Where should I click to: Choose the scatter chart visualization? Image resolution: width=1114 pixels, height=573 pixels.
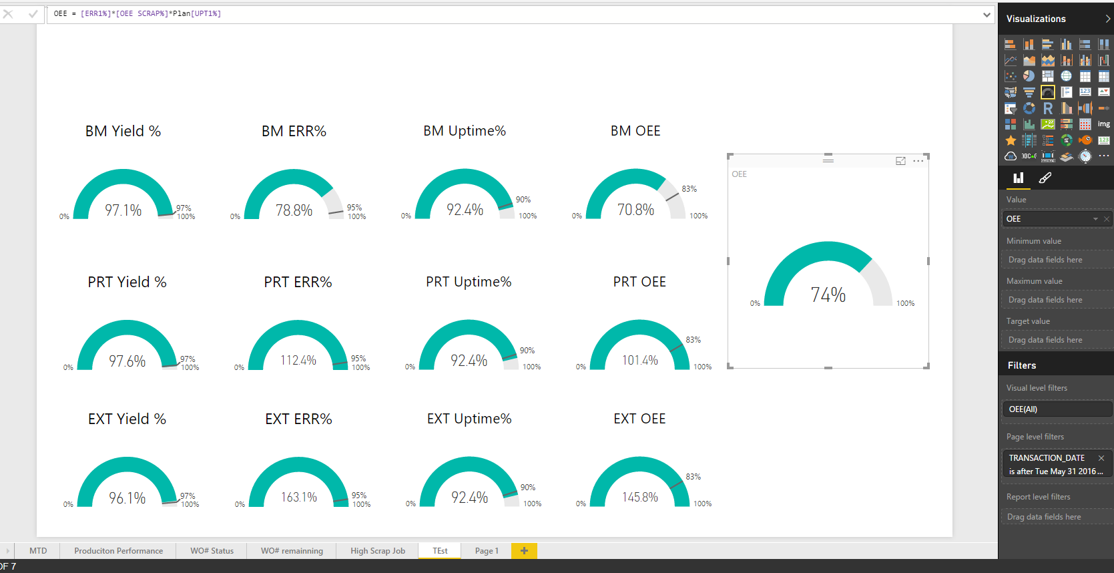coord(1011,76)
